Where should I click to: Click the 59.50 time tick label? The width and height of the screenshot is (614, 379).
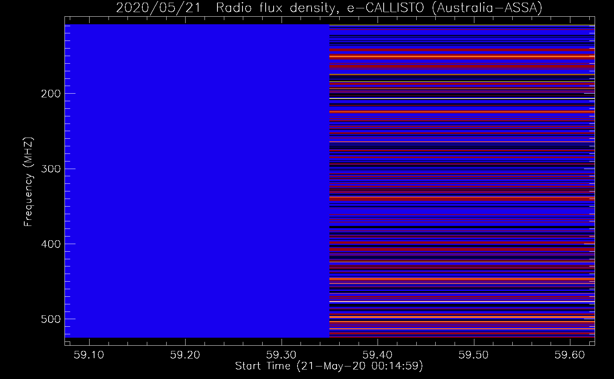tap(474, 355)
